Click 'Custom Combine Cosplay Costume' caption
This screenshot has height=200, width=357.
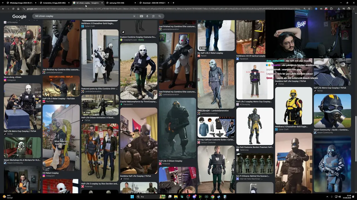(138, 37)
